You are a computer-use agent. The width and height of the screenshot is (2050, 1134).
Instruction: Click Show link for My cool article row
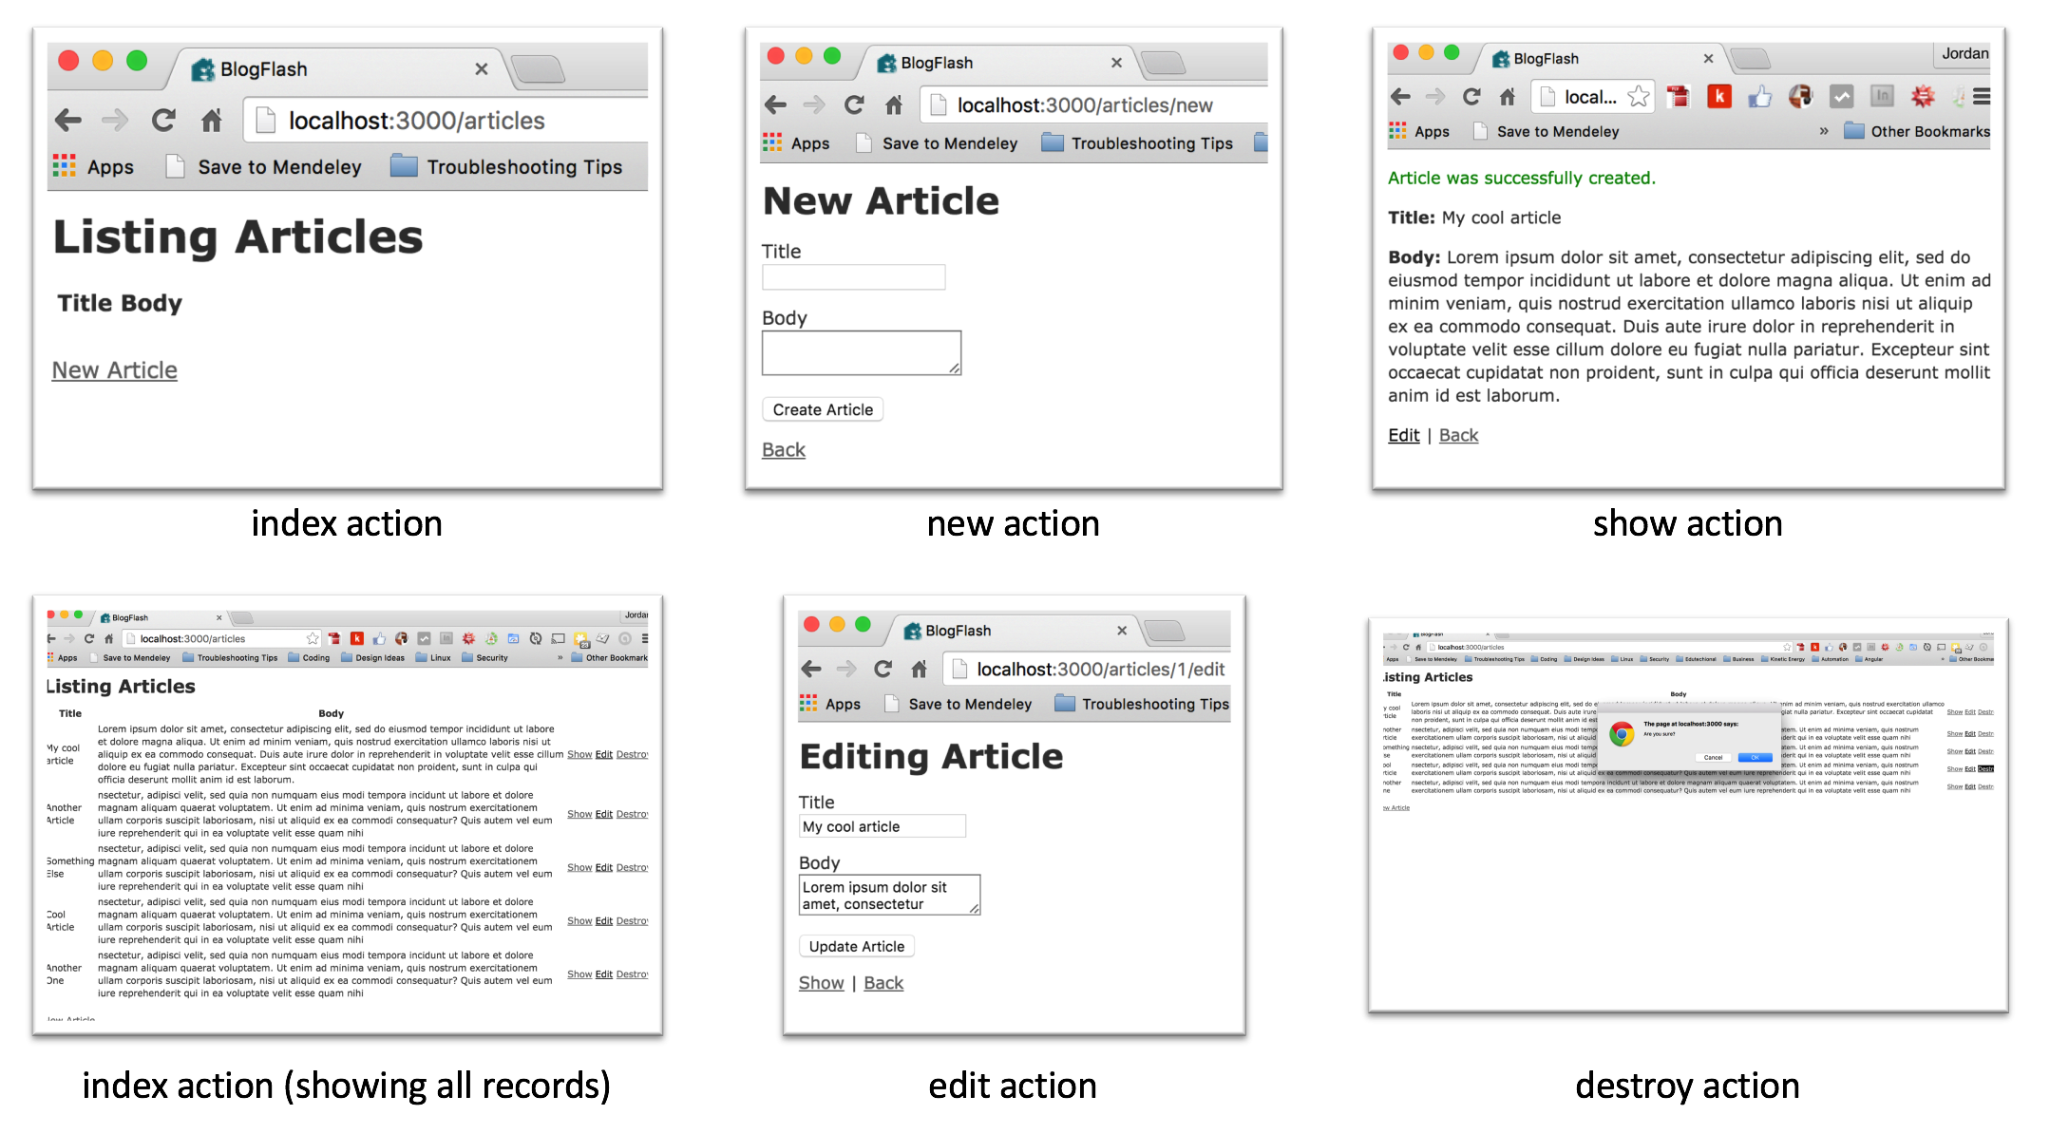click(x=579, y=755)
